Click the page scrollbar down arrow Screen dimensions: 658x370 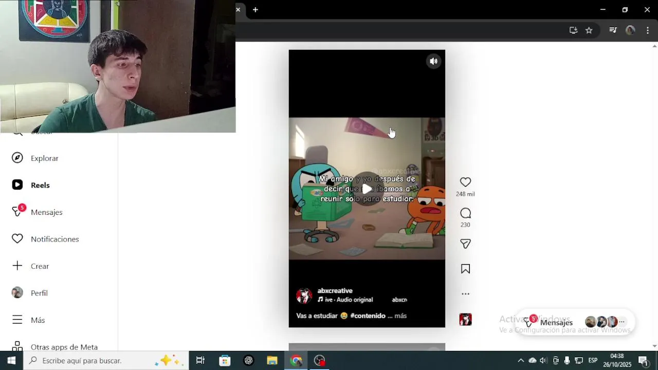click(654, 346)
